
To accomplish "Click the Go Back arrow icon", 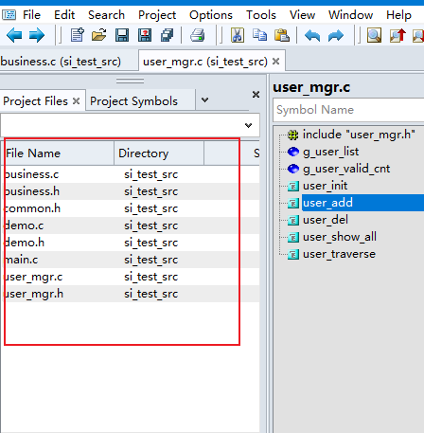I will tap(14, 35).
